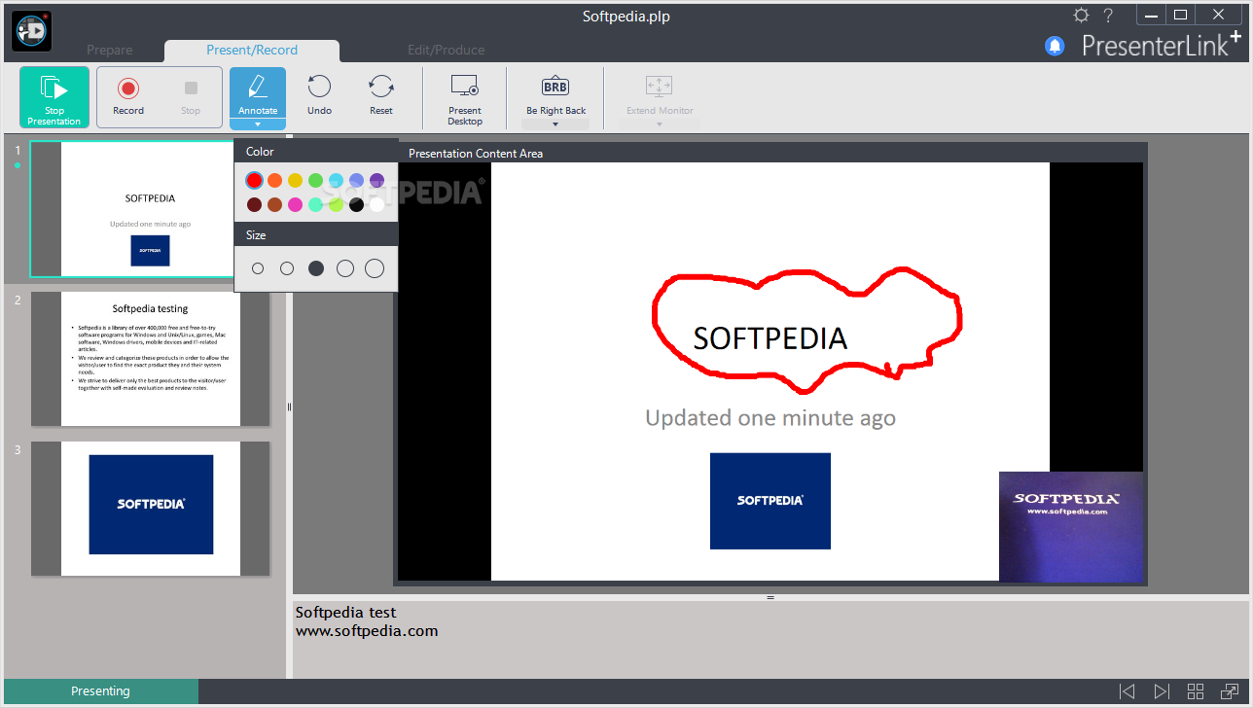
Task: Select the brown color swatch
Action: click(274, 204)
